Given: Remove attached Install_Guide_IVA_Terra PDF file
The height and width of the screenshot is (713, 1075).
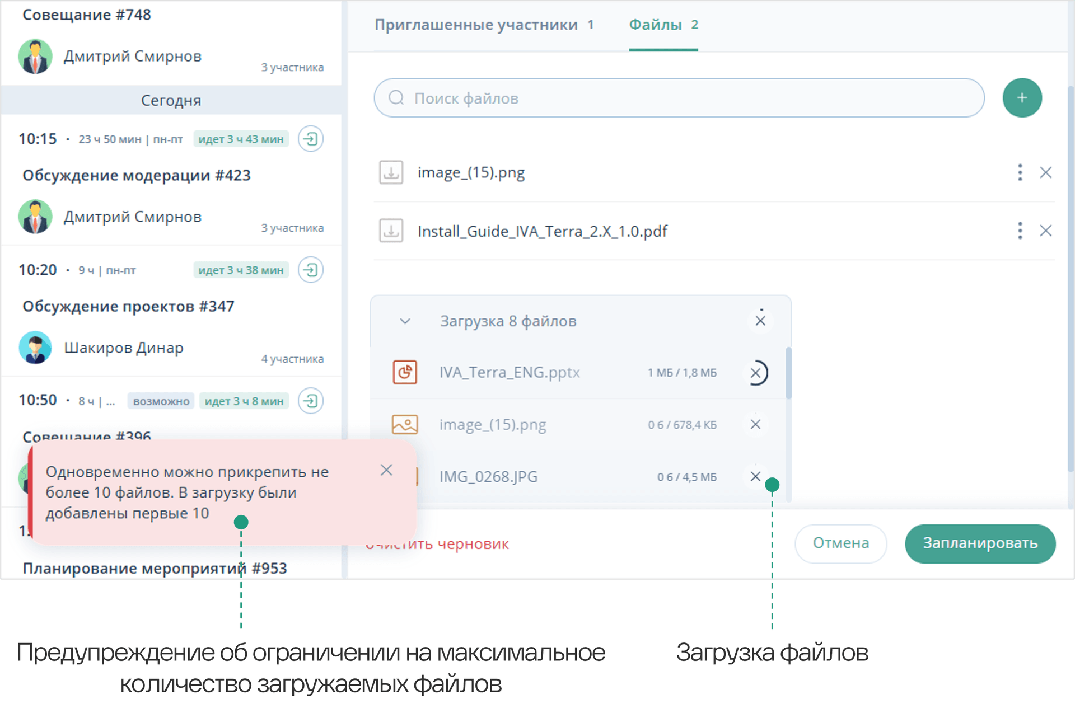Looking at the screenshot, I should click(x=1045, y=231).
